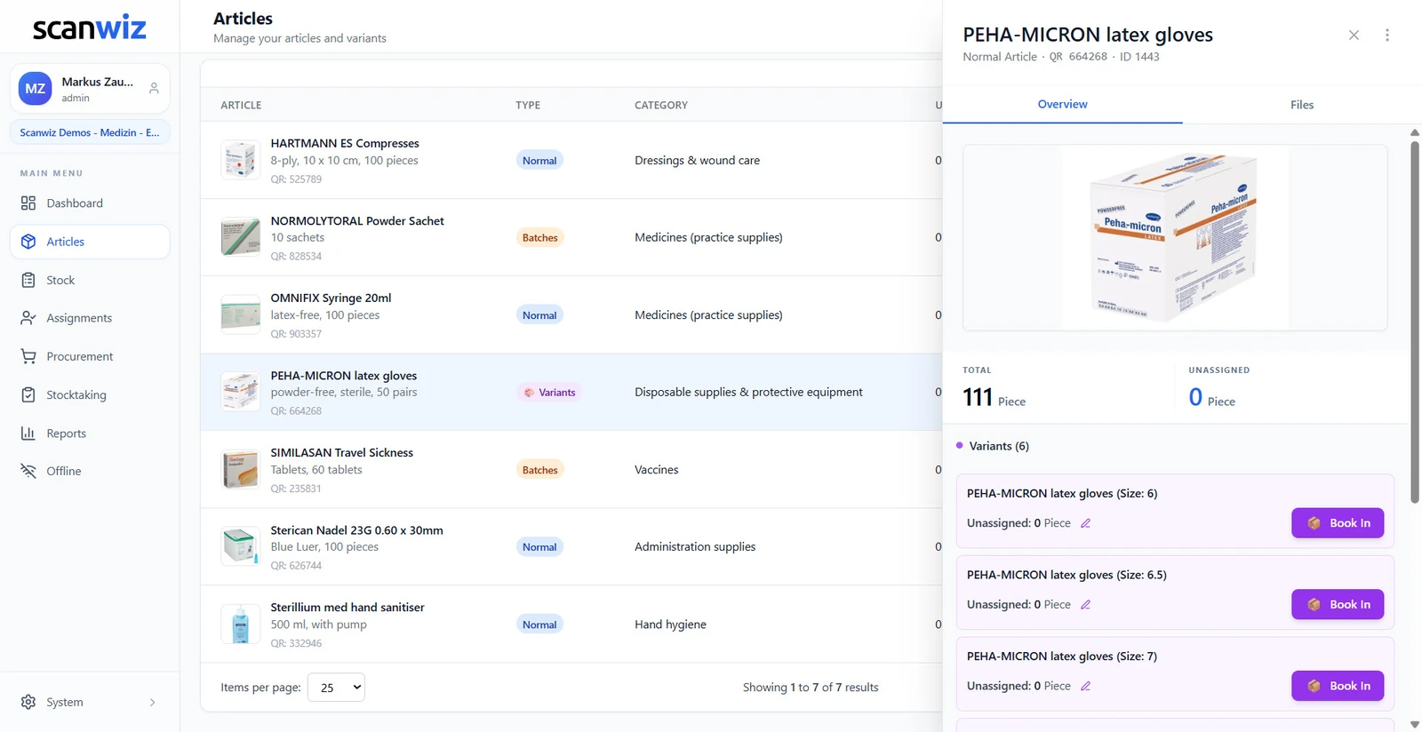Open the Scanwiz Demos - Medizin workspace selector

(90, 132)
